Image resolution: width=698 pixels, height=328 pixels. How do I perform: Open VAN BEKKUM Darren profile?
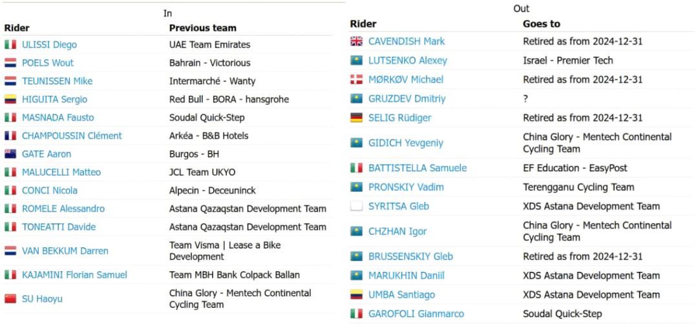[x=65, y=251]
